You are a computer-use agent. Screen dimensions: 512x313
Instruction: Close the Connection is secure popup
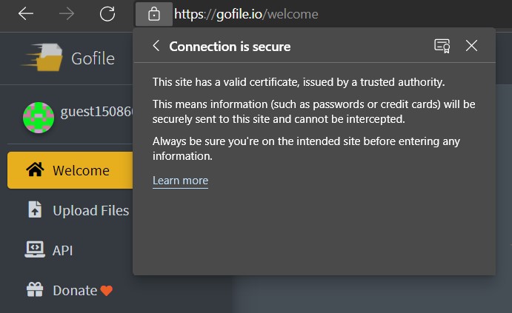coord(471,46)
